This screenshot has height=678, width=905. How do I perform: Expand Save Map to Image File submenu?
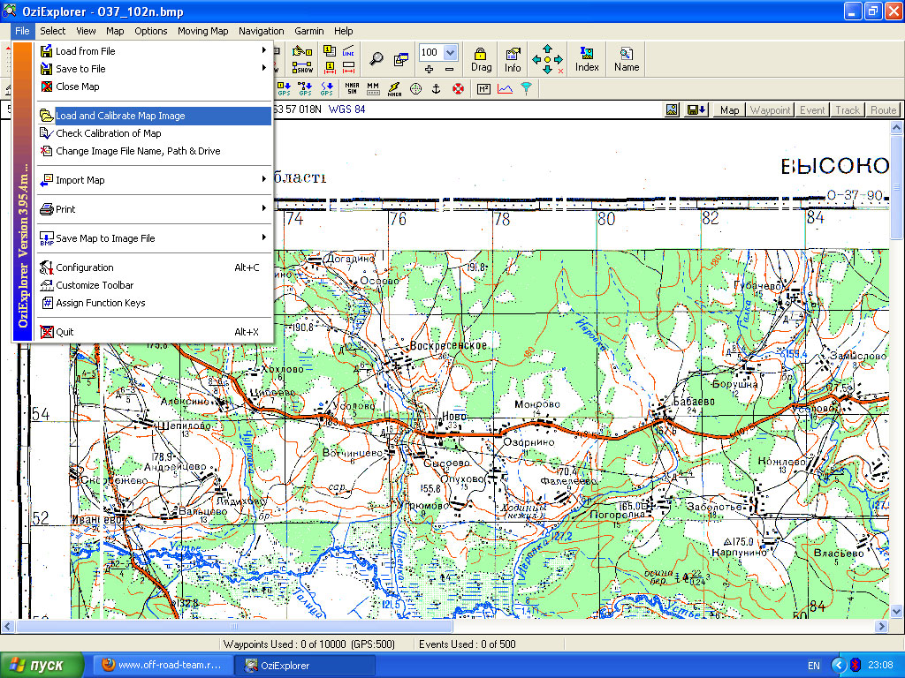tap(154, 238)
